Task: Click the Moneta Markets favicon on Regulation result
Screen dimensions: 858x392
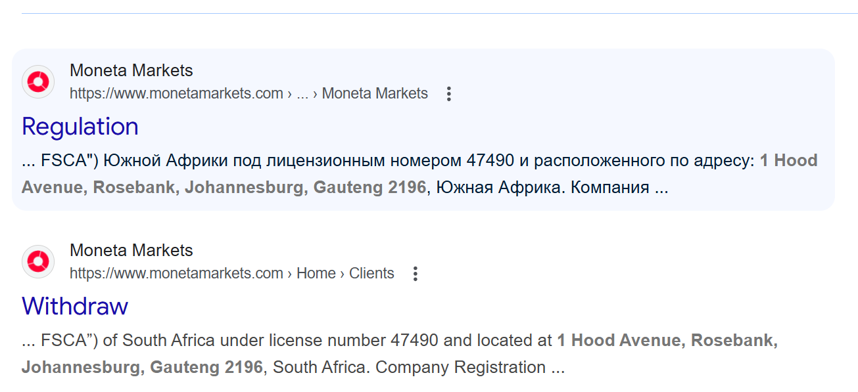Action: 38,81
